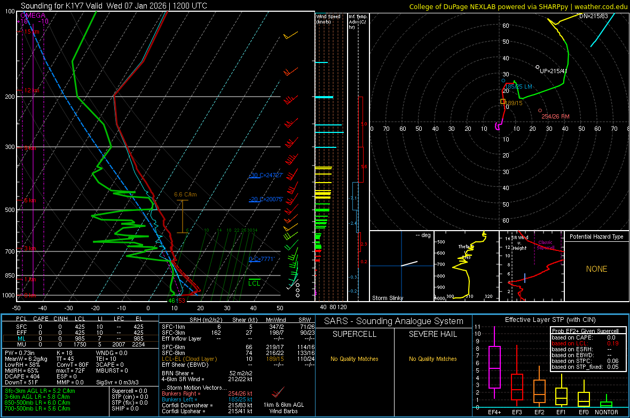The image size is (630, 418).
Task: Click the Effective Layer STP (with CIN) title
Action: (x=550, y=320)
